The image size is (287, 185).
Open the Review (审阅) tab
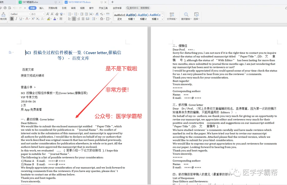click(73, 8)
